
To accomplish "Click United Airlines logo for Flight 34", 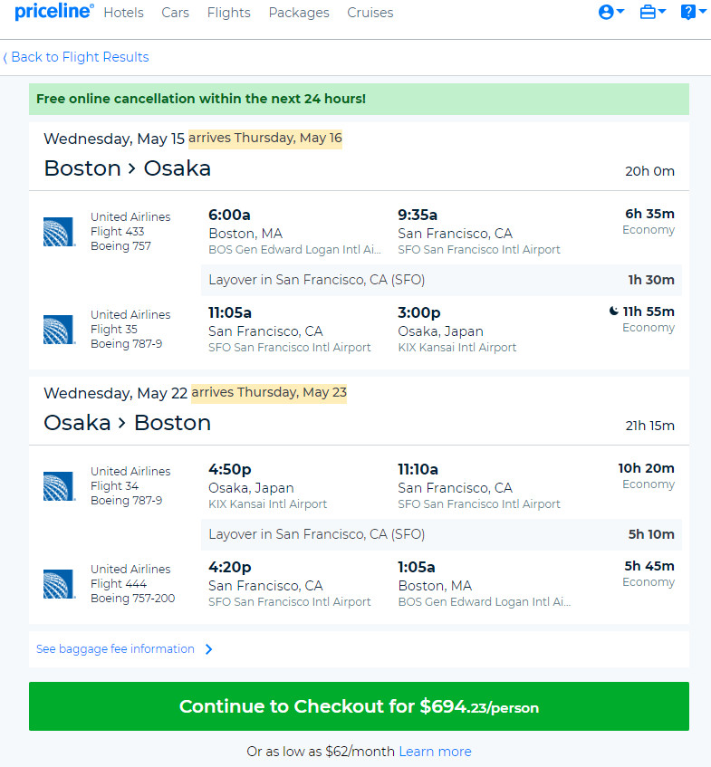I will (x=59, y=485).
